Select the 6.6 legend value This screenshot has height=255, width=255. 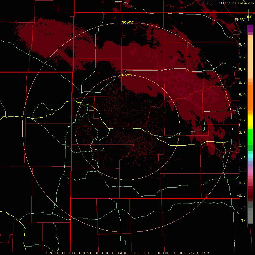pos(242,82)
